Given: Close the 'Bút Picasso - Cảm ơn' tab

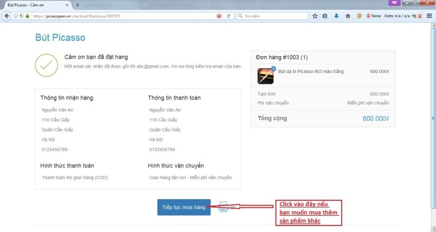Looking at the screenshot, I should tap(67, 5).
